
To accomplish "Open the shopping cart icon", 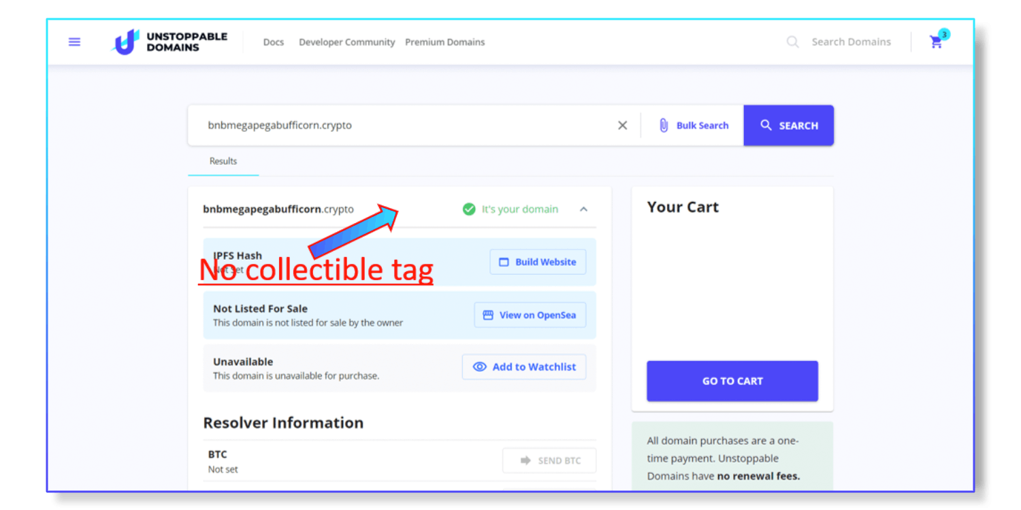I will click(x=937, y=42).
